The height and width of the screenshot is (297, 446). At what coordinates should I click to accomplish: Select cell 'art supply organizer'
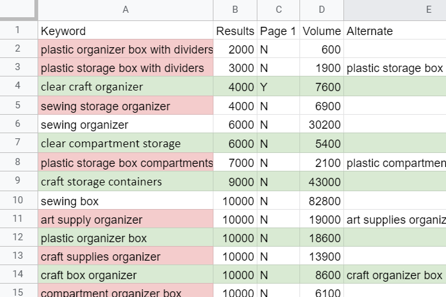pos(126,219)
